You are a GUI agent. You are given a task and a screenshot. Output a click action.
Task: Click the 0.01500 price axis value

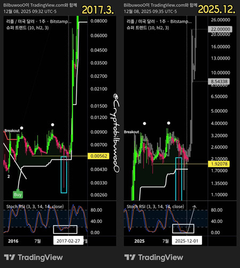tap(99, 106)
